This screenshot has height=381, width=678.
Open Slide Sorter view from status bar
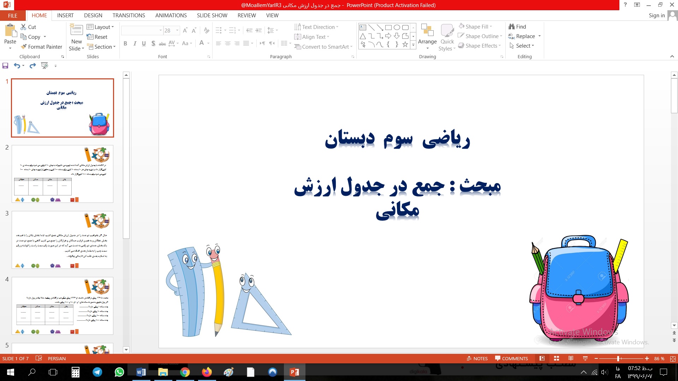557,358
